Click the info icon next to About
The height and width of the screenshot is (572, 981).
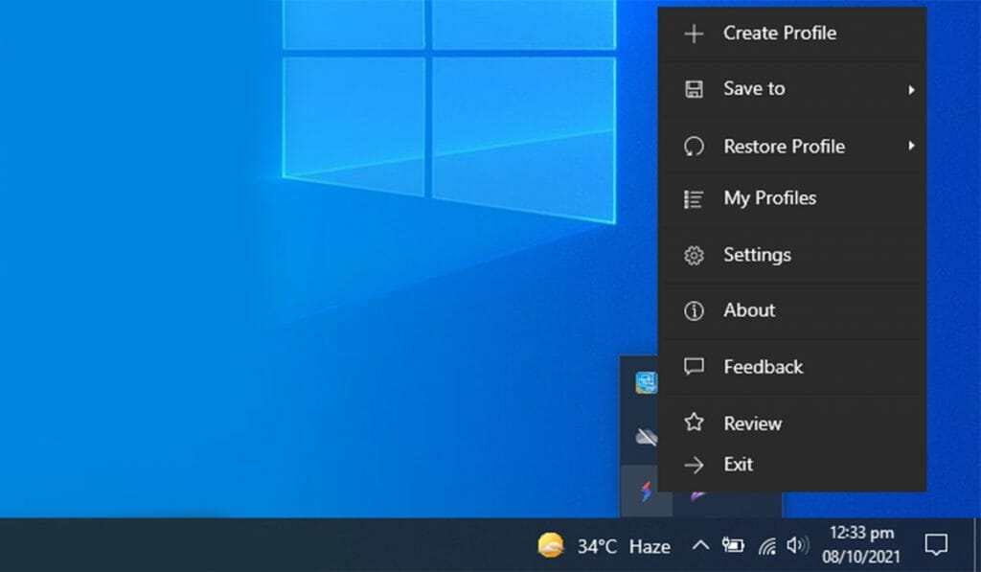(x=694, y=311)
